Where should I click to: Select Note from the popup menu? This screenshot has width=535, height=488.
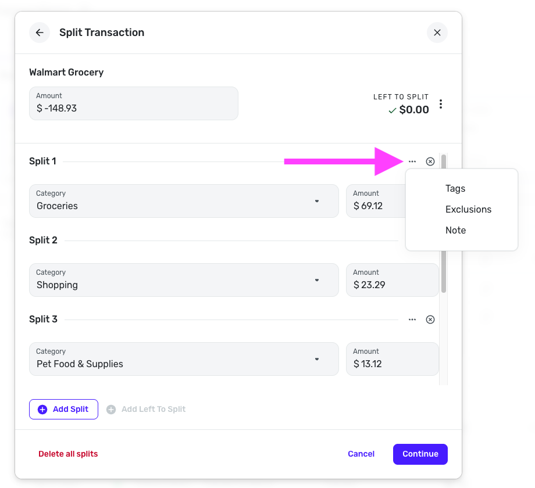point(455,231)
